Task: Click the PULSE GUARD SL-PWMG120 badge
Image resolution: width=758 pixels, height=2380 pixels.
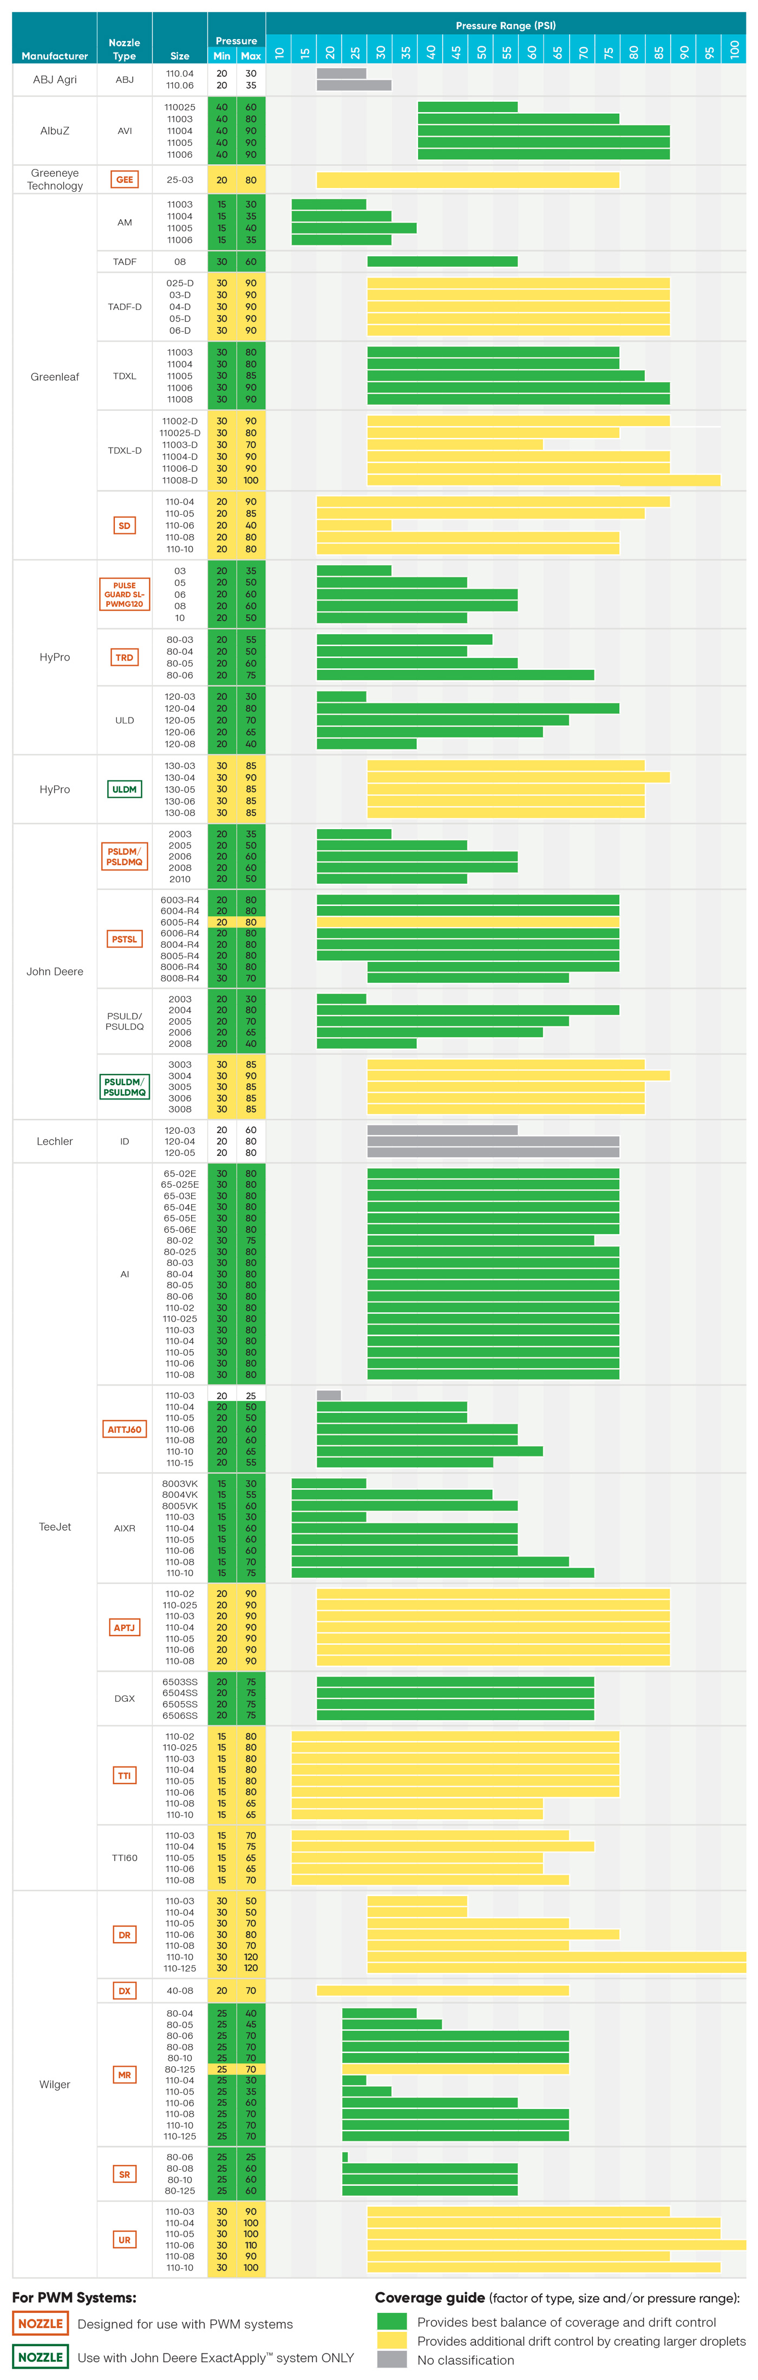Action: tap(124, 594)
